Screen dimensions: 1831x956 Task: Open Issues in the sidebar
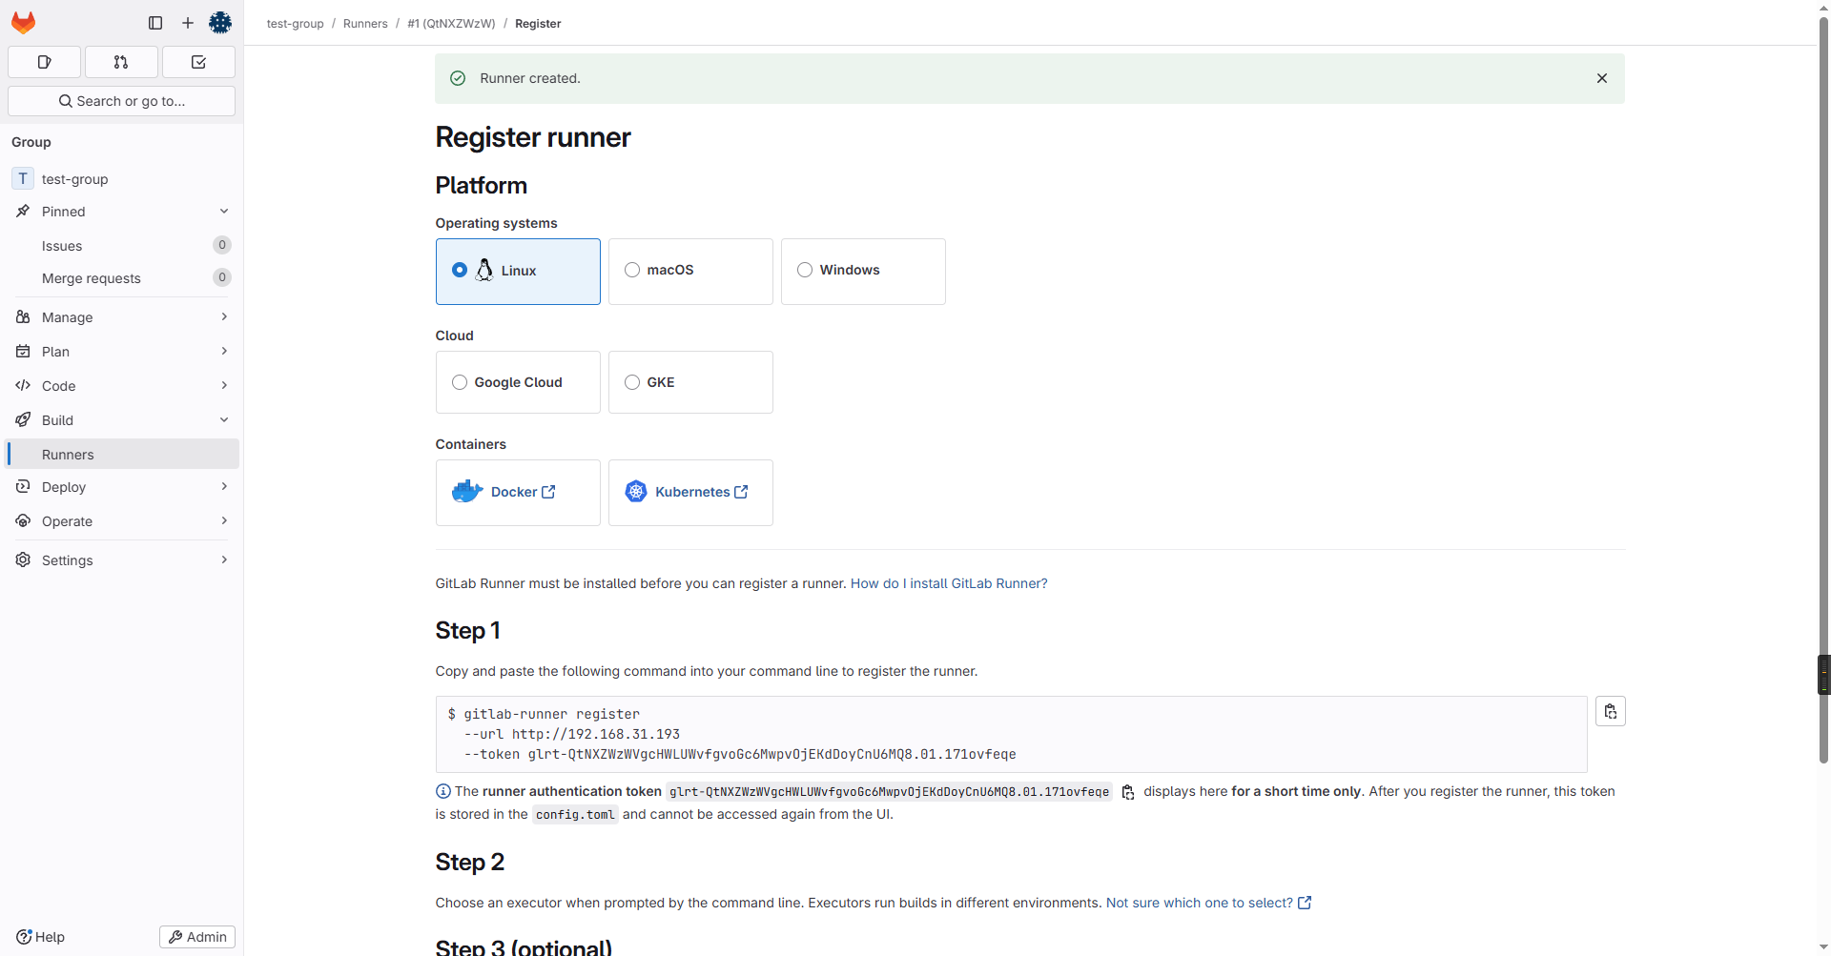point(122,246)
